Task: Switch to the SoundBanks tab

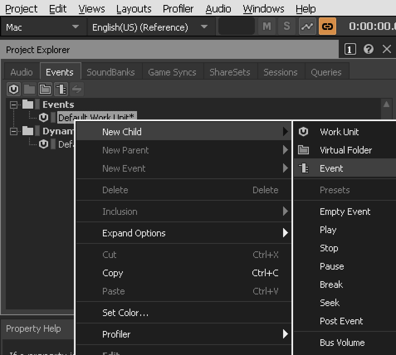Action: coord(111,72)
